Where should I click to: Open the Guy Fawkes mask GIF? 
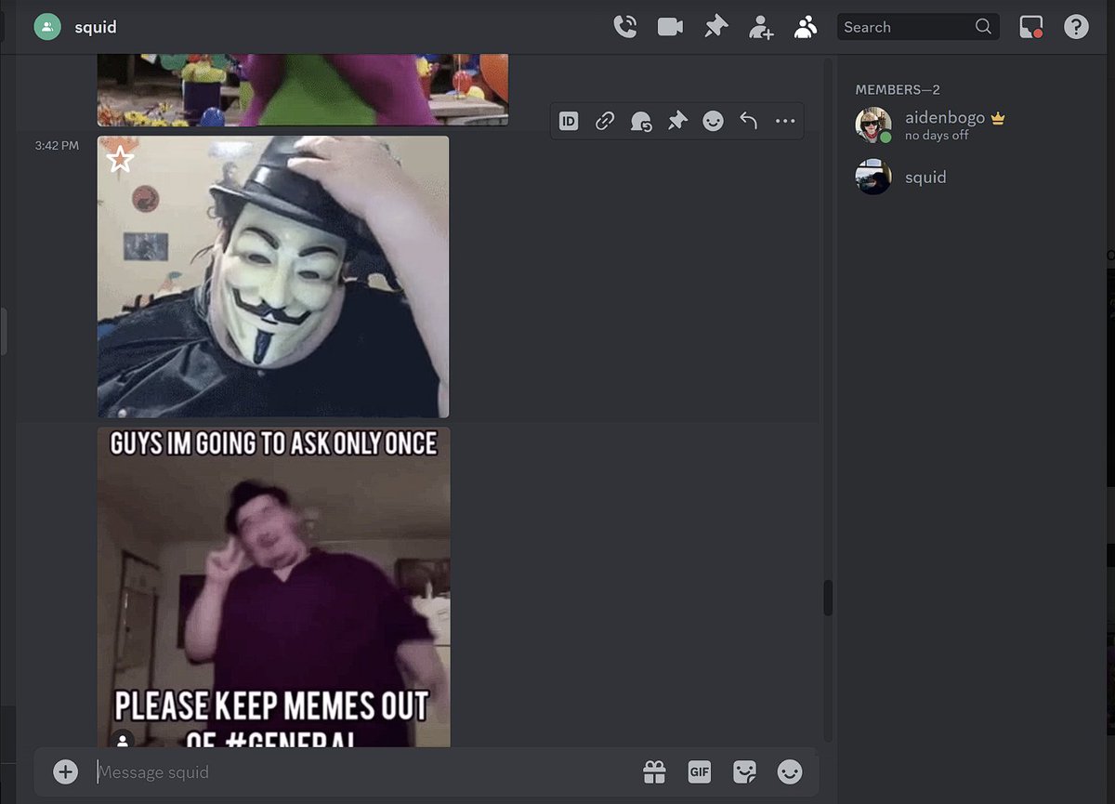click(273, 277)
